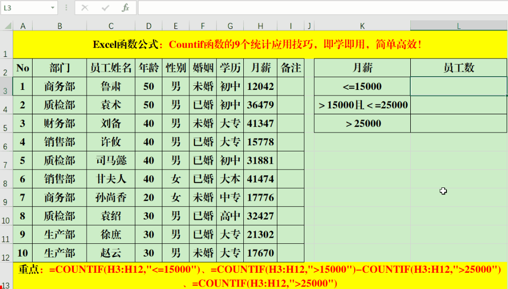Screen dimensions: 508x289
Task: Select empty result cell L5
Action: coord(459,123)
